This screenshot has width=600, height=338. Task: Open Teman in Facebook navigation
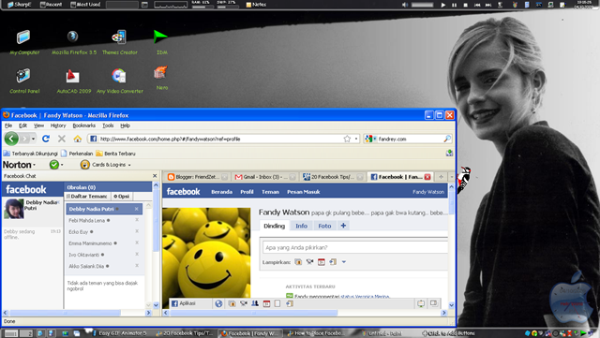click(270, 192)
